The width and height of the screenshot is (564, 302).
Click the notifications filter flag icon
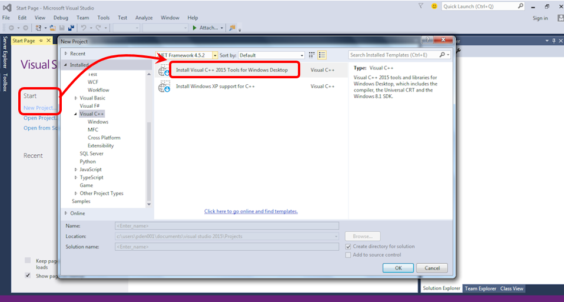[x=421, y=6]
